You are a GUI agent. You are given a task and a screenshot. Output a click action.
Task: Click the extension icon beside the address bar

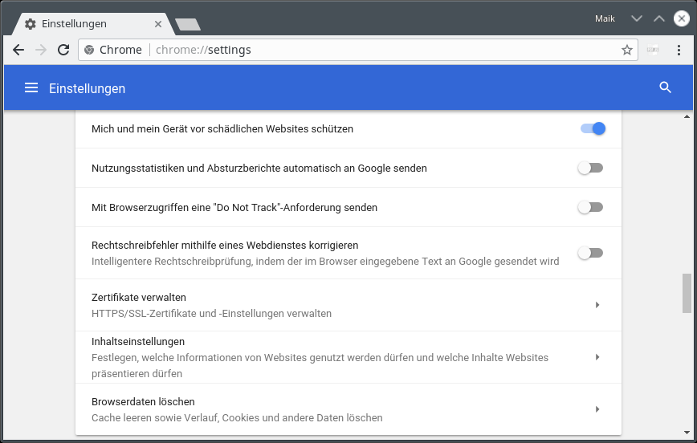[x=653, y=50]
